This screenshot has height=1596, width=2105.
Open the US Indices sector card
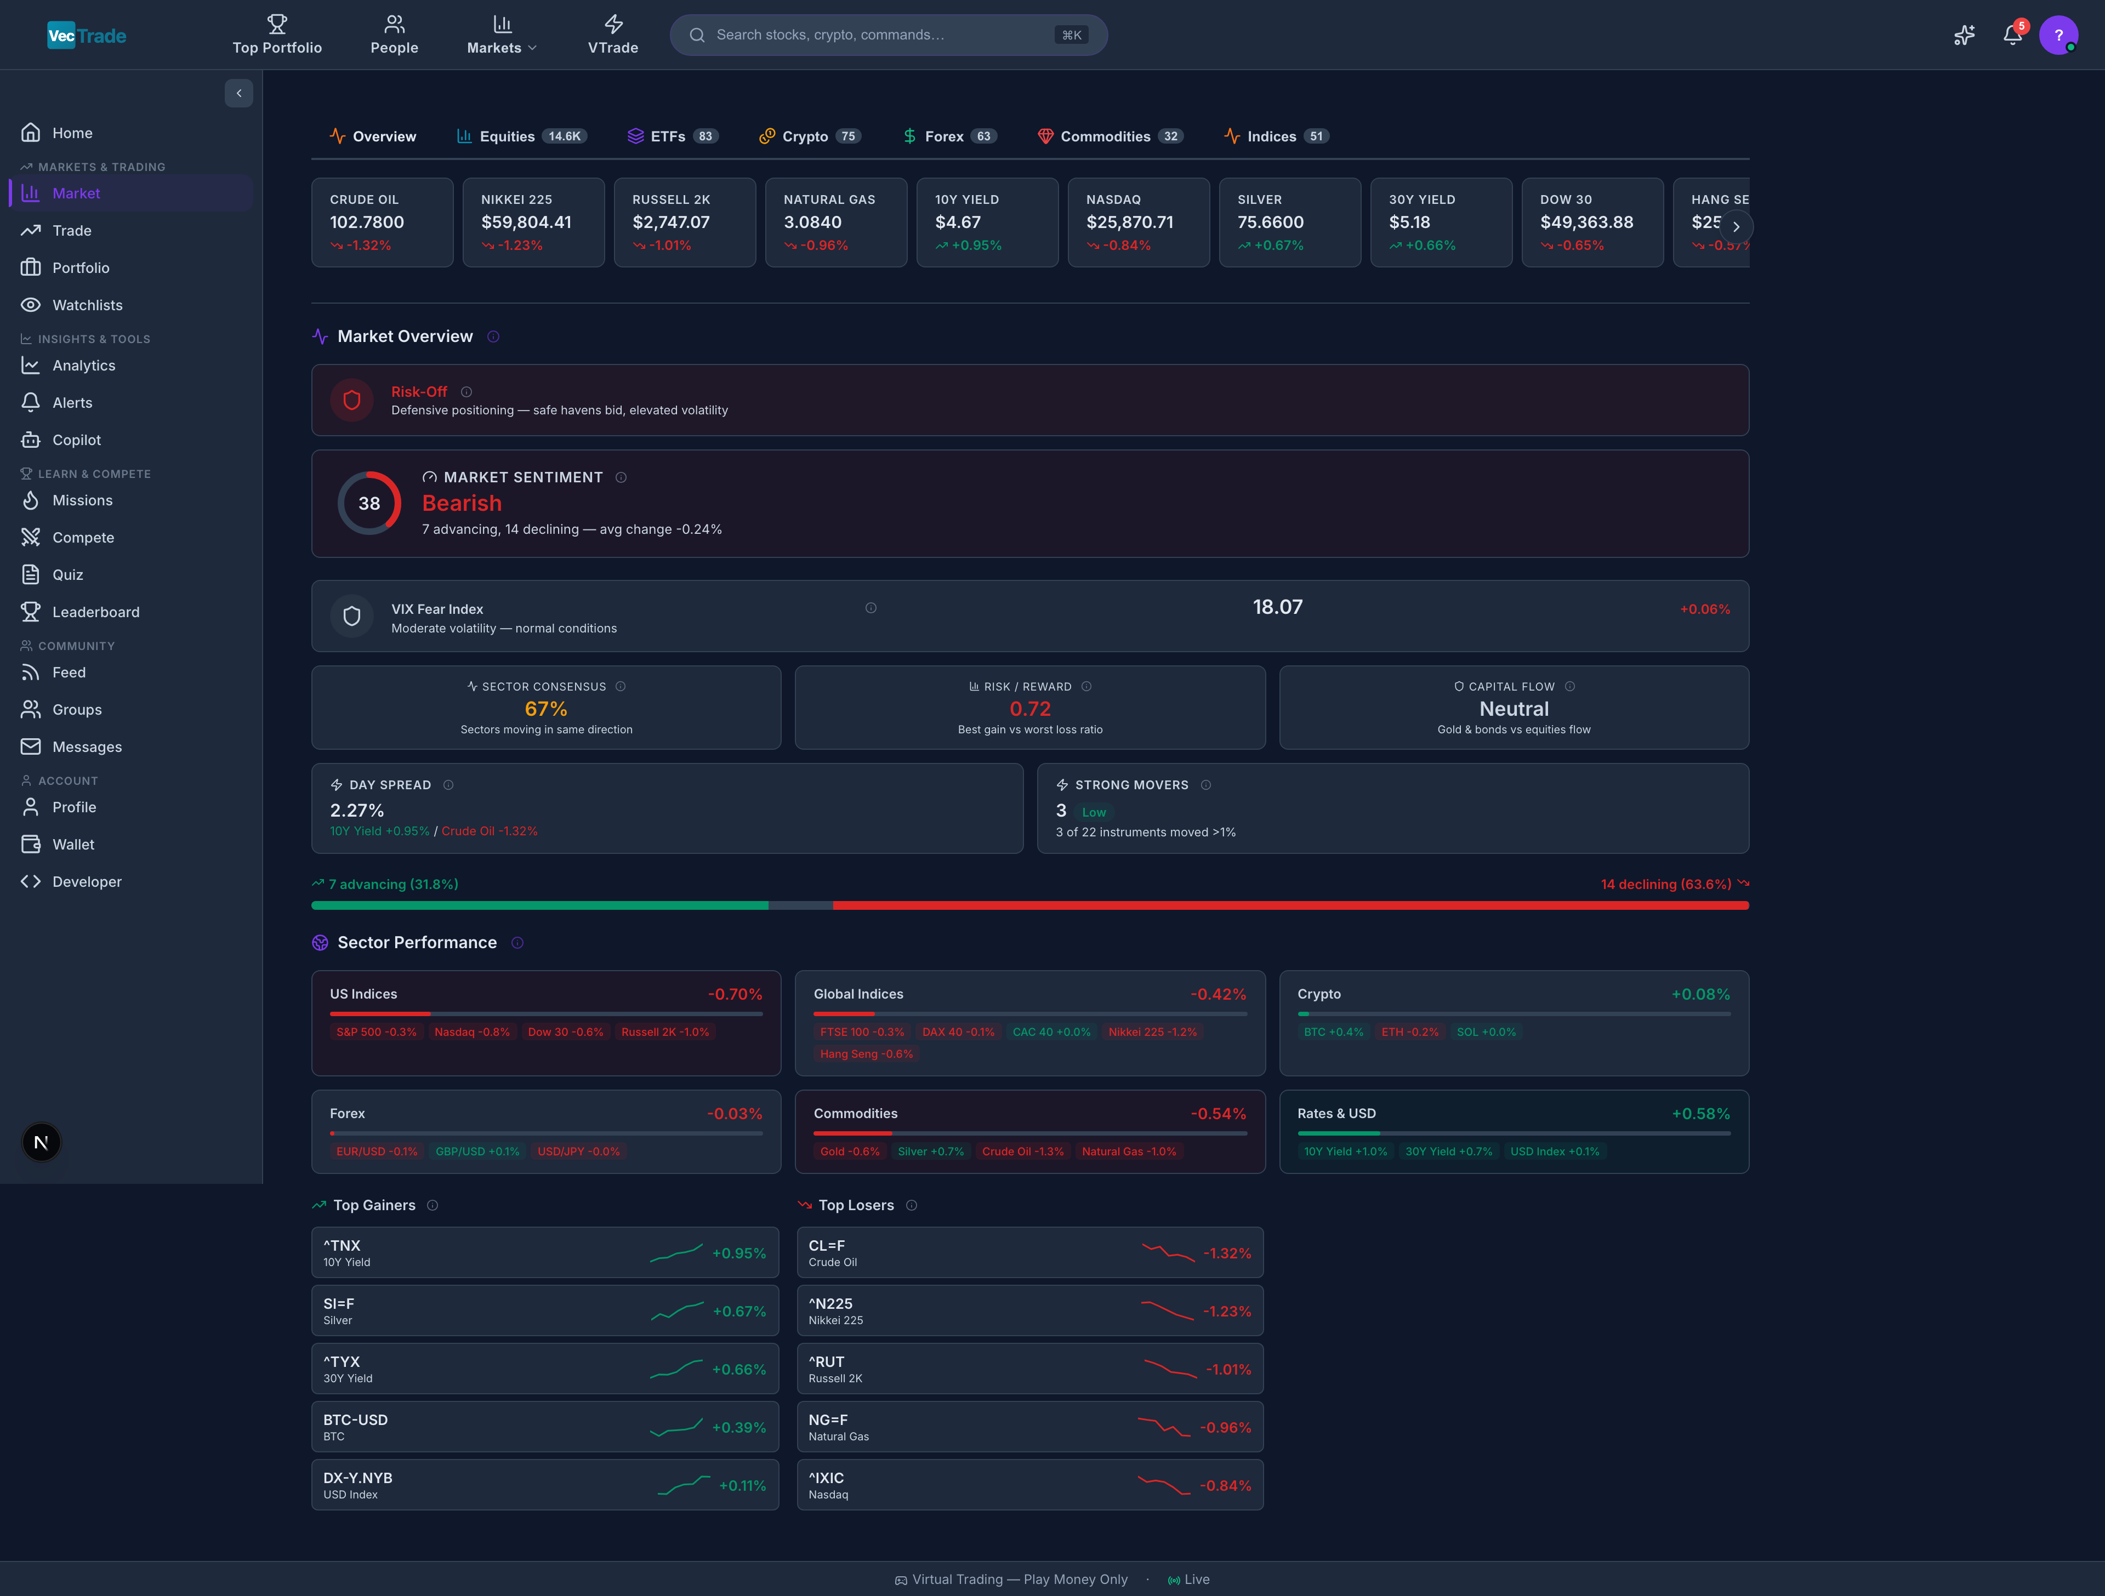click(x=546, y=1023)
